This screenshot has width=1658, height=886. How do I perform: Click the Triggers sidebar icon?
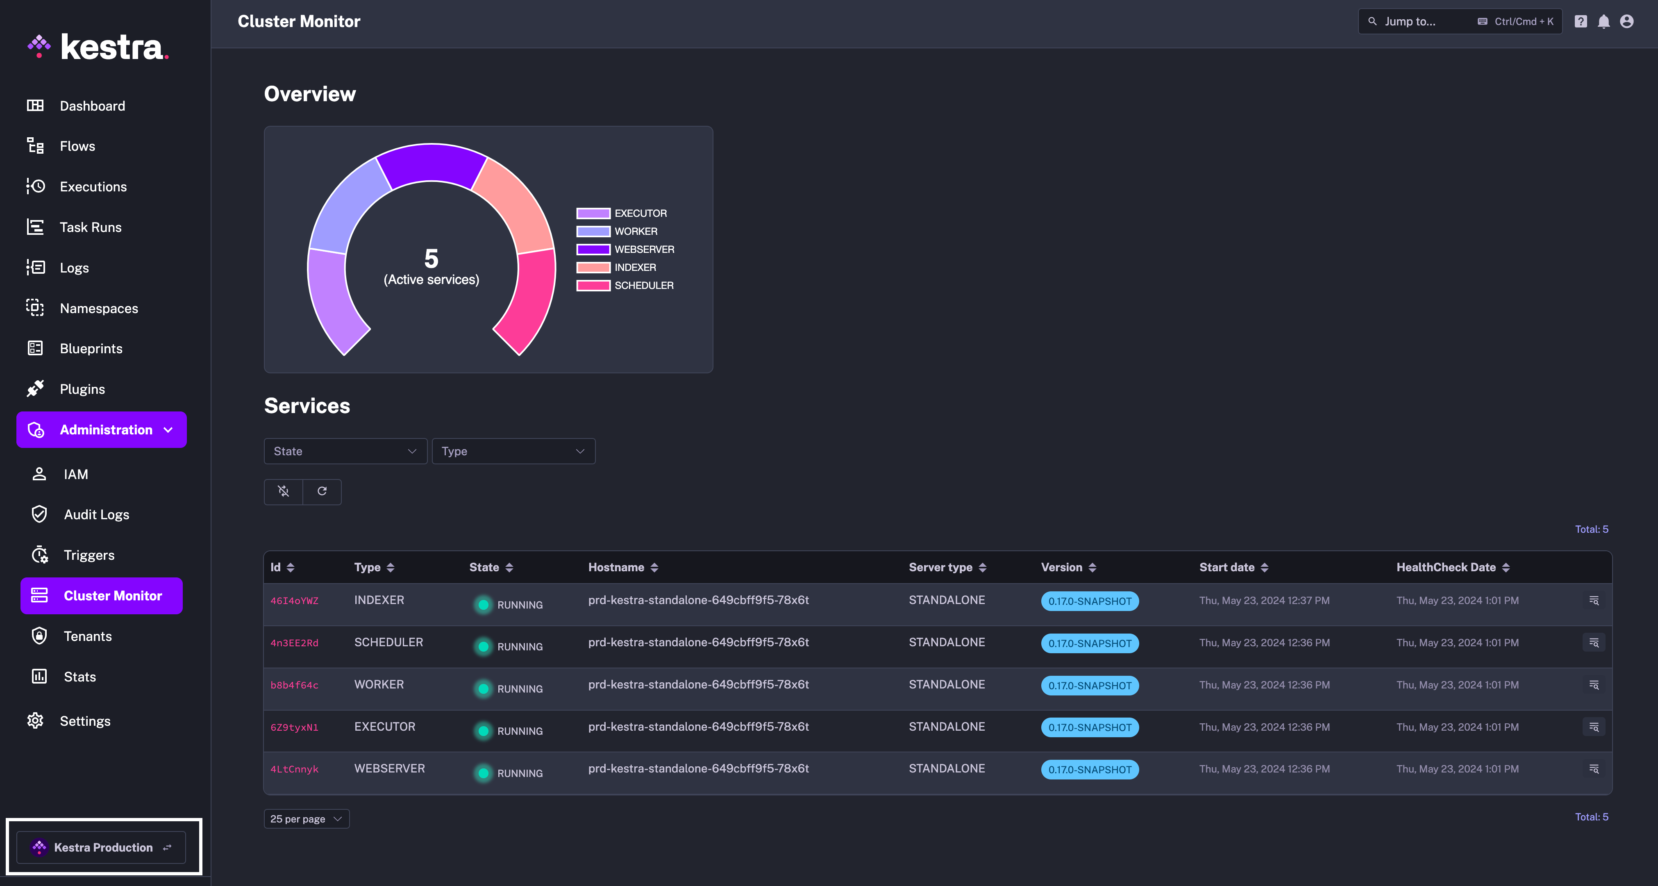(x=39, y=554)
